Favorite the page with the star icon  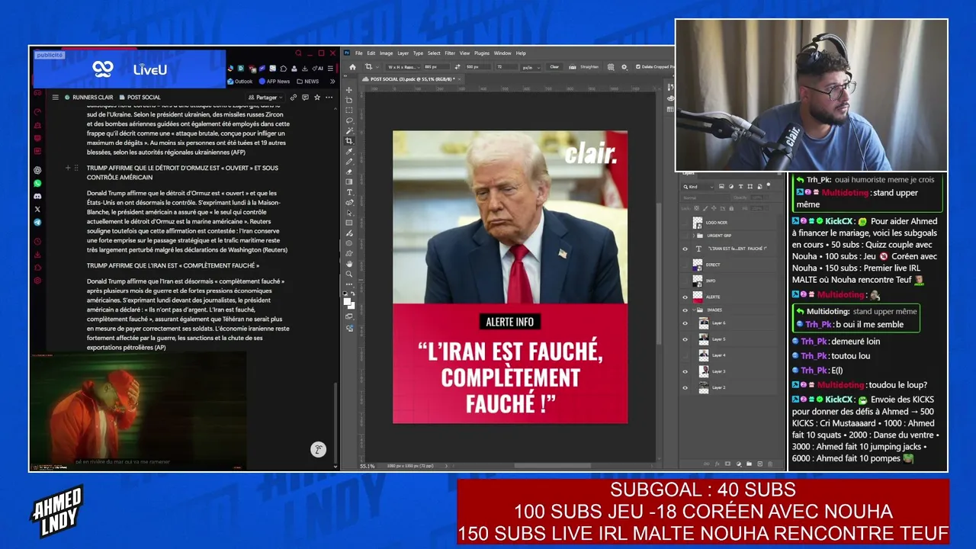coord(317,98)
